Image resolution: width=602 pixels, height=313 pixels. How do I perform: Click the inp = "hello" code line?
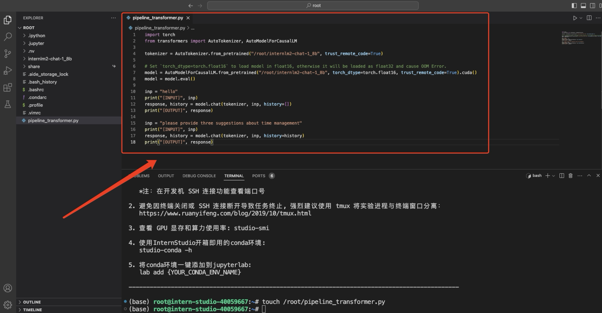(x=161, y=92)
